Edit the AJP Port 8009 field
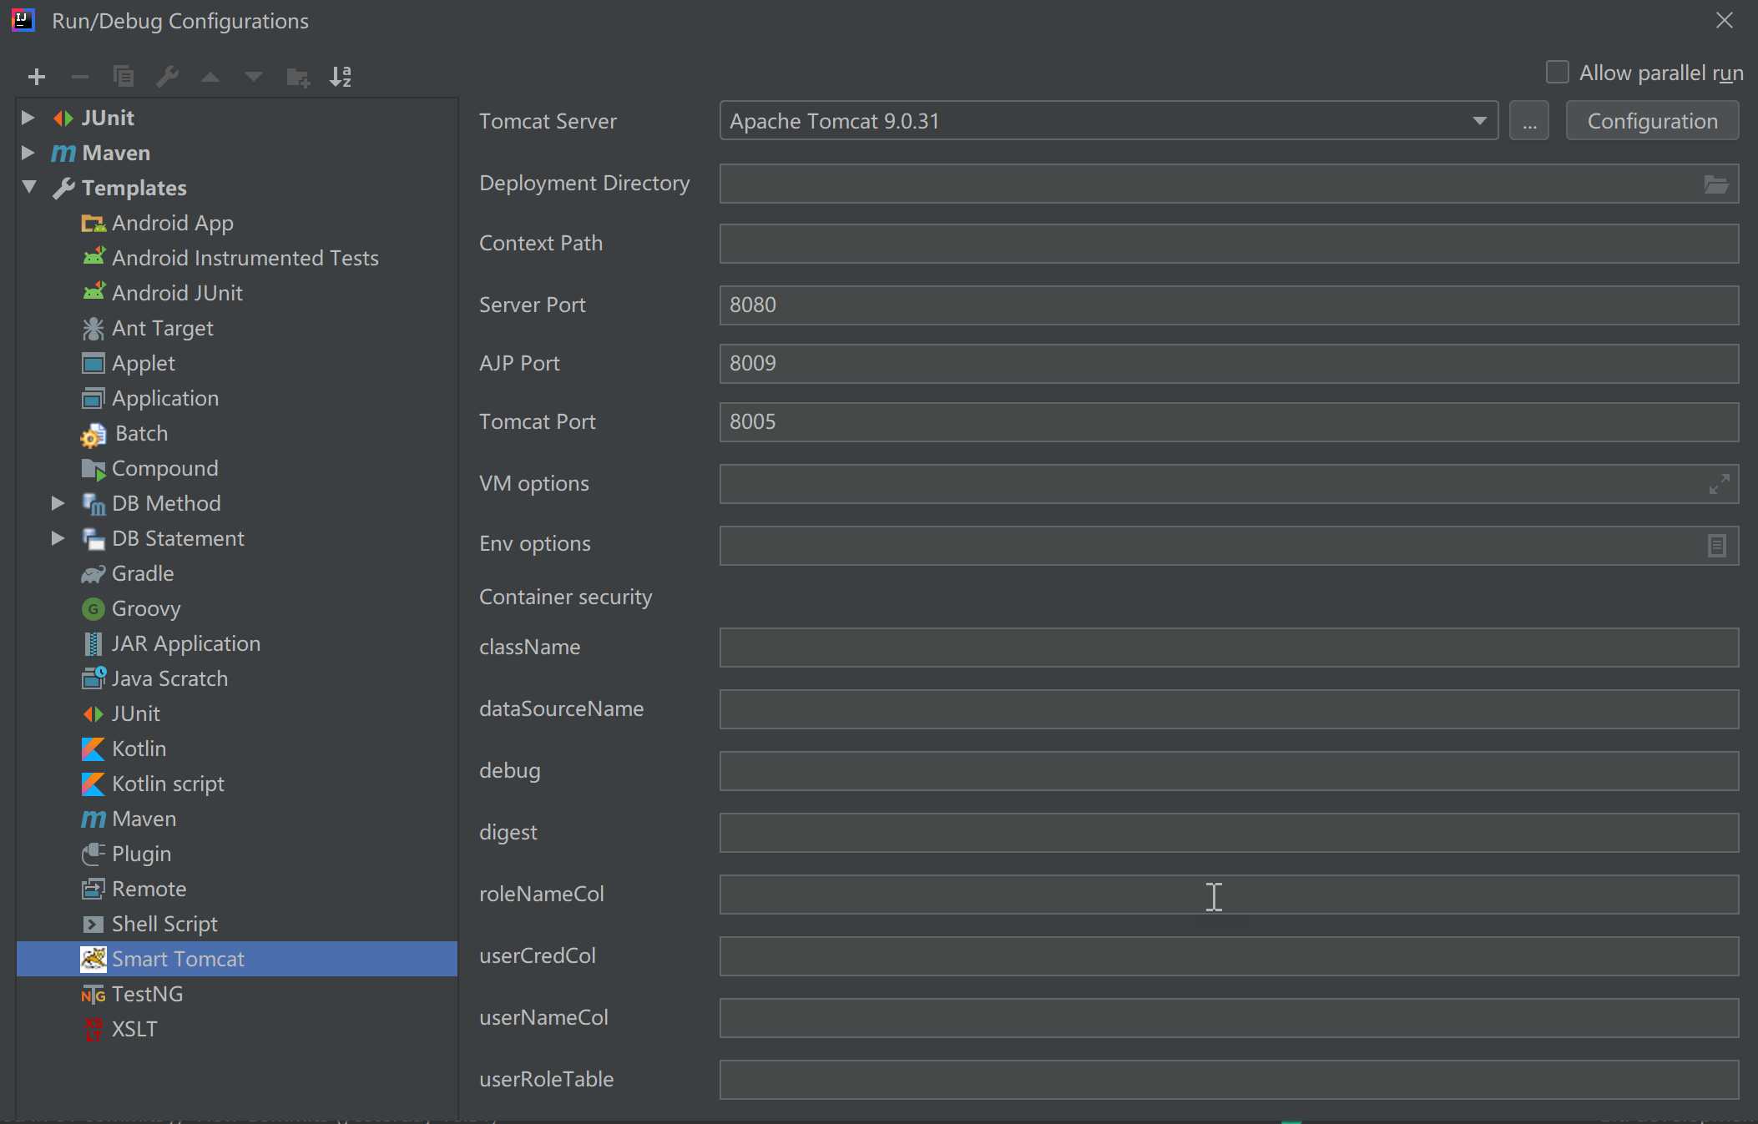This screenshot has height=1124, width=1758. pyautogui.click(x=1229, y=364)
